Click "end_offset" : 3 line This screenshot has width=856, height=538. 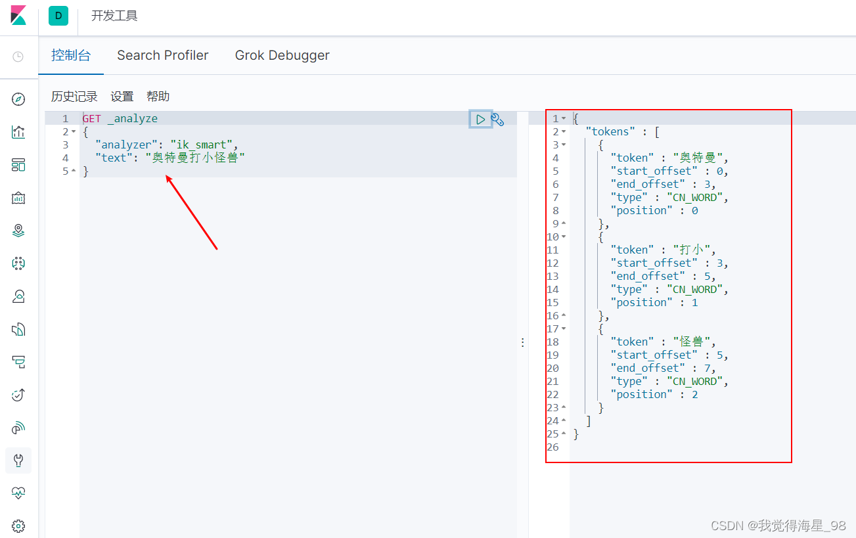click(x=663, y=185)
